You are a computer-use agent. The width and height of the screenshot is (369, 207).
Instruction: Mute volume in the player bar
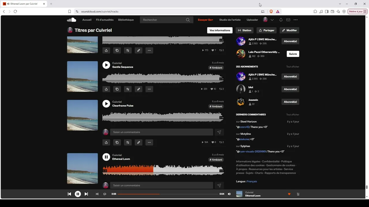229,194
